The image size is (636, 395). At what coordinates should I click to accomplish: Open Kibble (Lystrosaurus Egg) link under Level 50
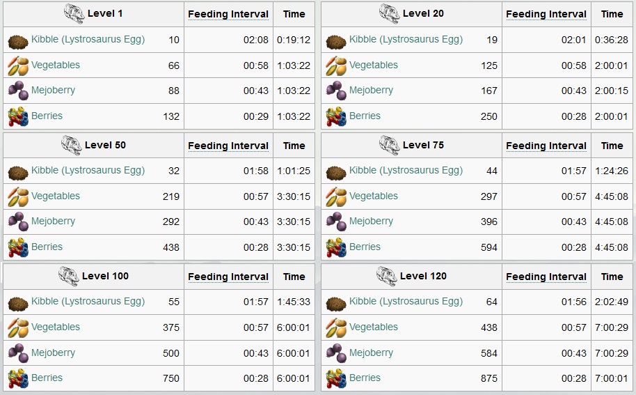pos(88,170)
